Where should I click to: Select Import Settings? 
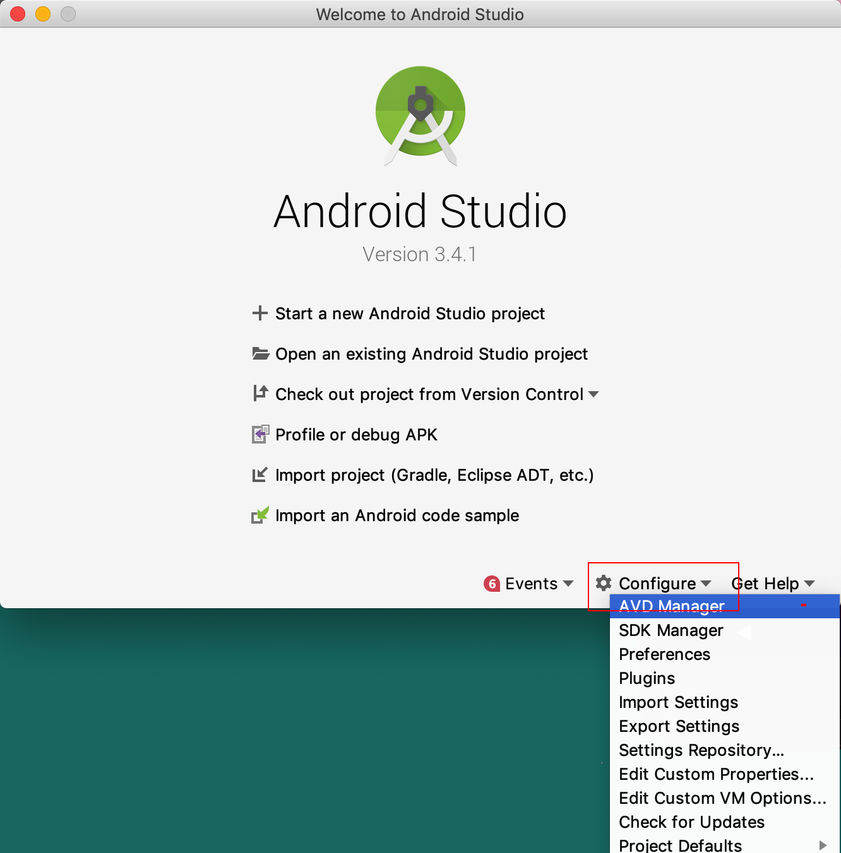[725, 702]
